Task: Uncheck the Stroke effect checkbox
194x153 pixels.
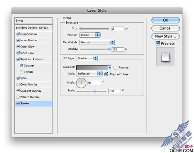Action: (18, 103)
